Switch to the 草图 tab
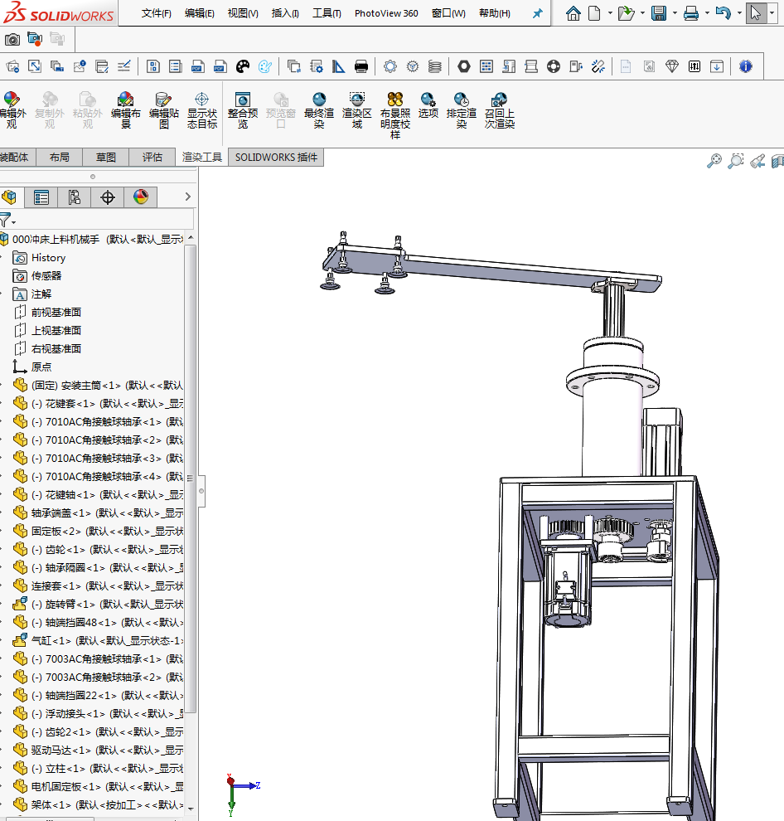Screen dimensions: 784x821 tap(106, 157)
